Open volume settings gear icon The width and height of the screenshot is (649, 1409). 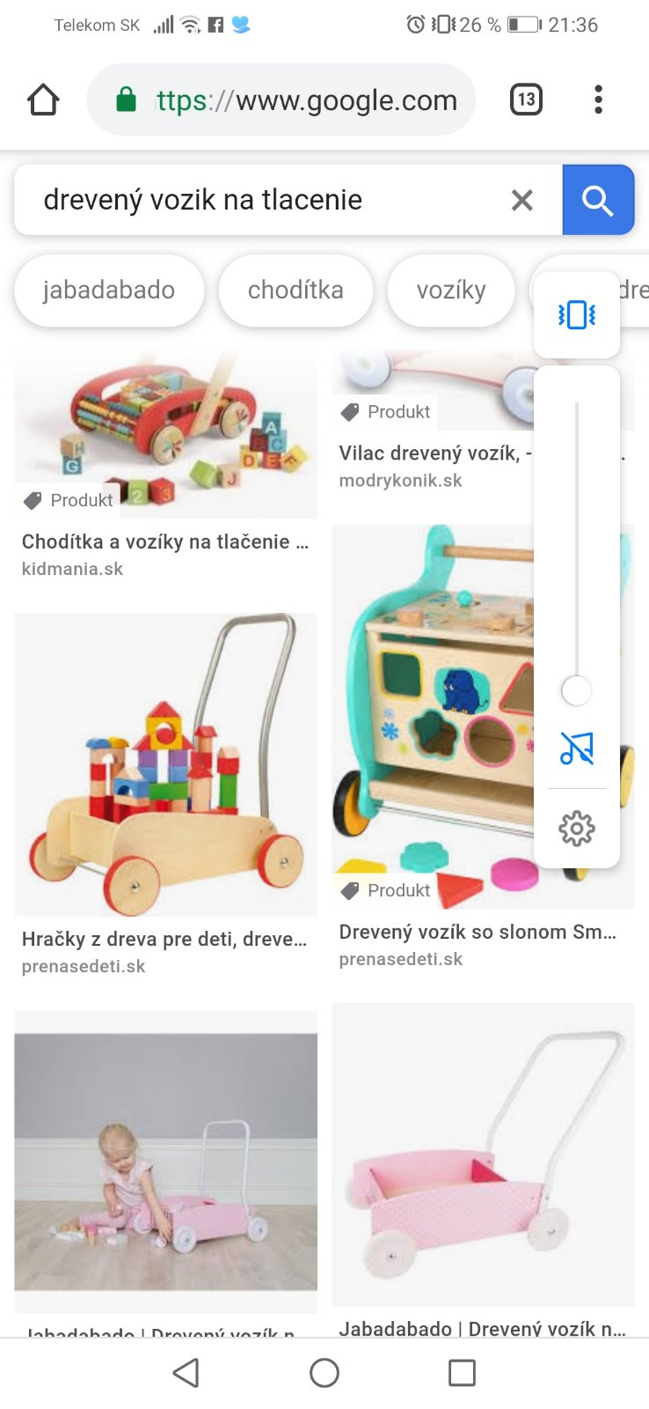[x=577, y=828]
